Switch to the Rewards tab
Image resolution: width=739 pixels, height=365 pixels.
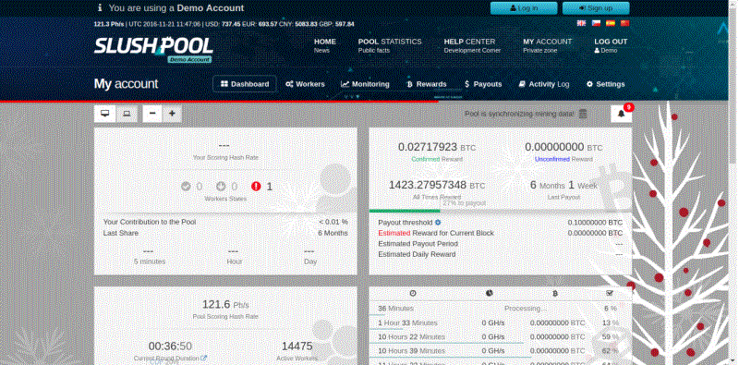pos(427,84)
